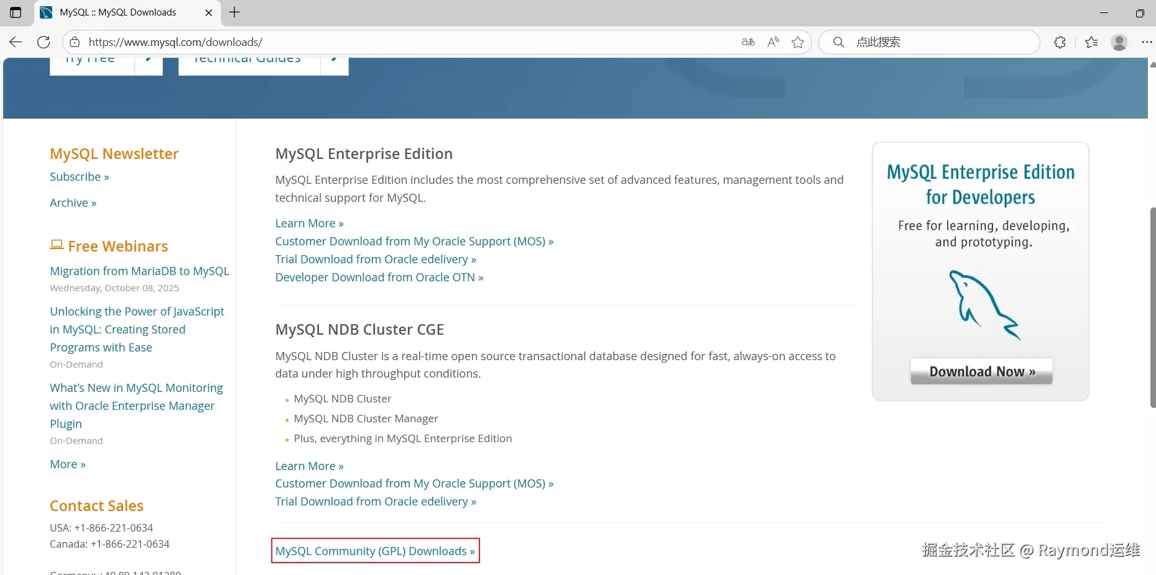1156x575 pixels.
Task: Click the Canada phone number line
Action: pos(109,544)
